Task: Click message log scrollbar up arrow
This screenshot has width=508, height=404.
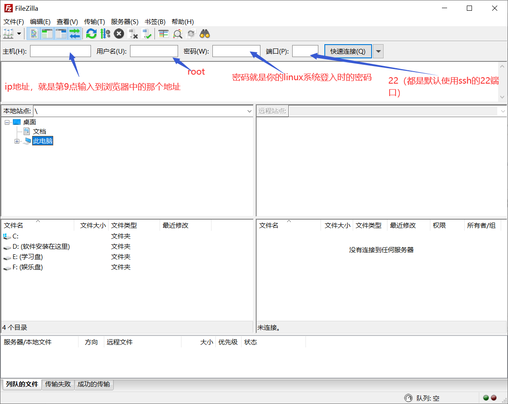Action: pos(502,66)
